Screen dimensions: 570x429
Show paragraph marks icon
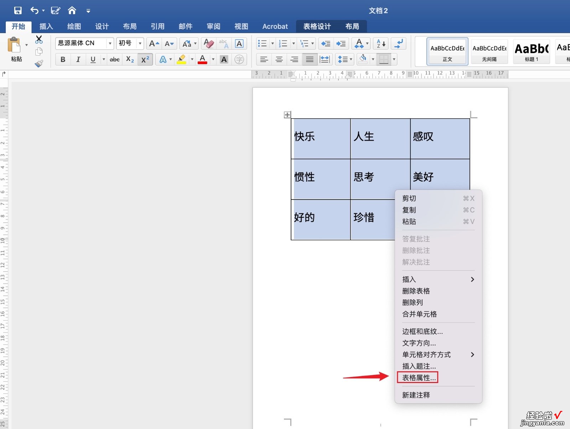399,43
